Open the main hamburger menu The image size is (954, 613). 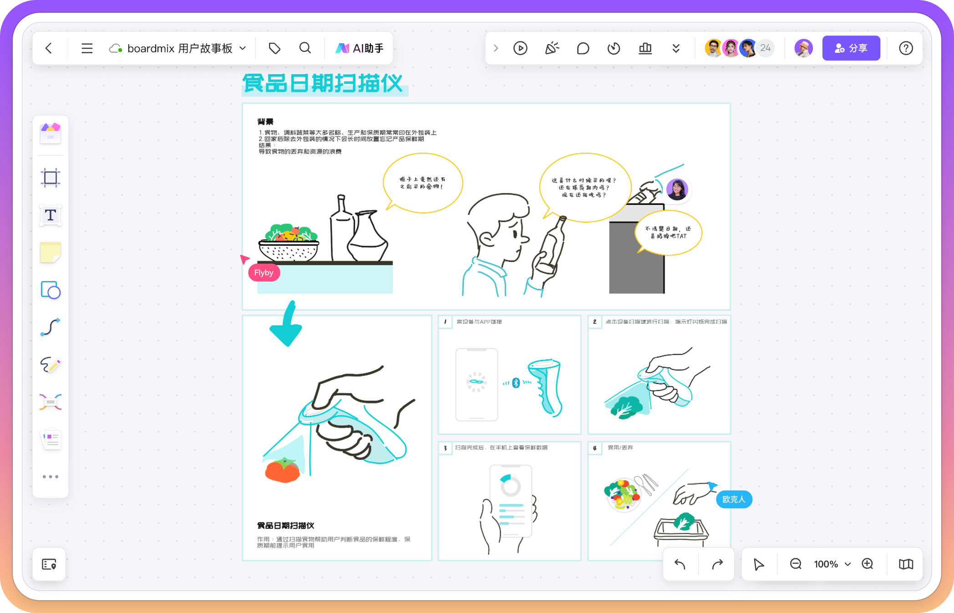(87, 48)
